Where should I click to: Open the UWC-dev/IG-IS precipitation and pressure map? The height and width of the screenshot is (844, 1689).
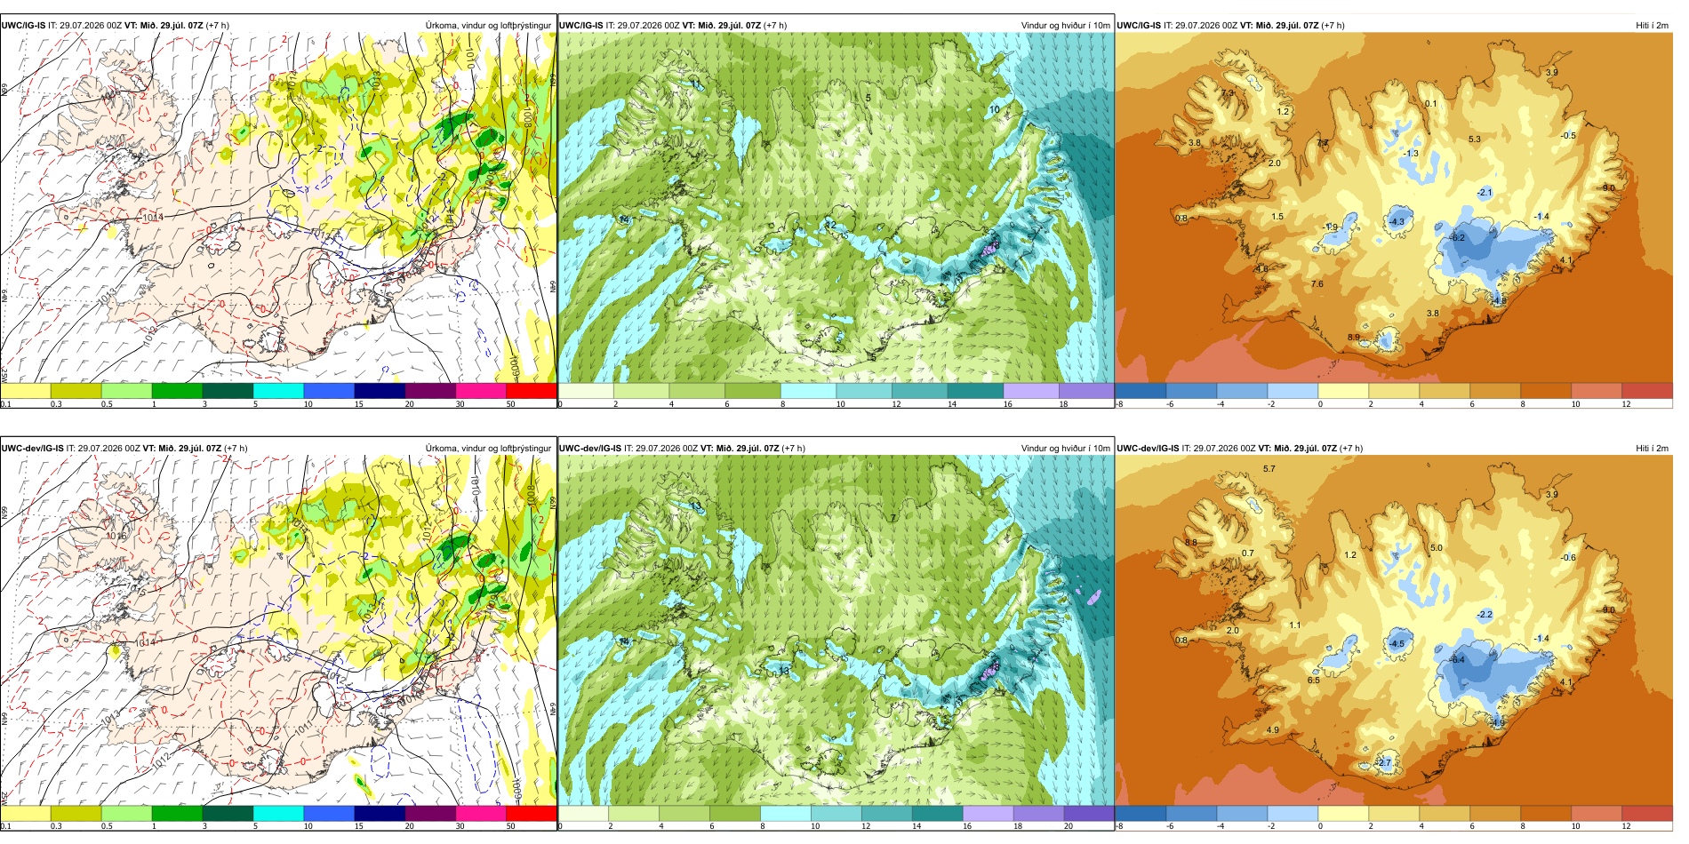[x=278, y=631]
